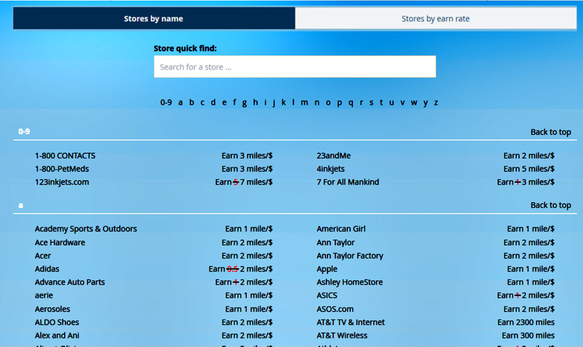This screenshot has height=347, width=583.
Task: Open the Adidas store link
Action: (47, 269)
